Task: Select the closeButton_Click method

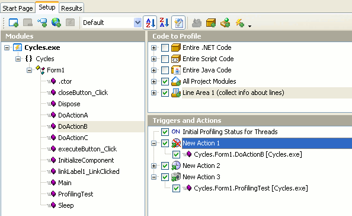Action: click(x=83, y=93)
